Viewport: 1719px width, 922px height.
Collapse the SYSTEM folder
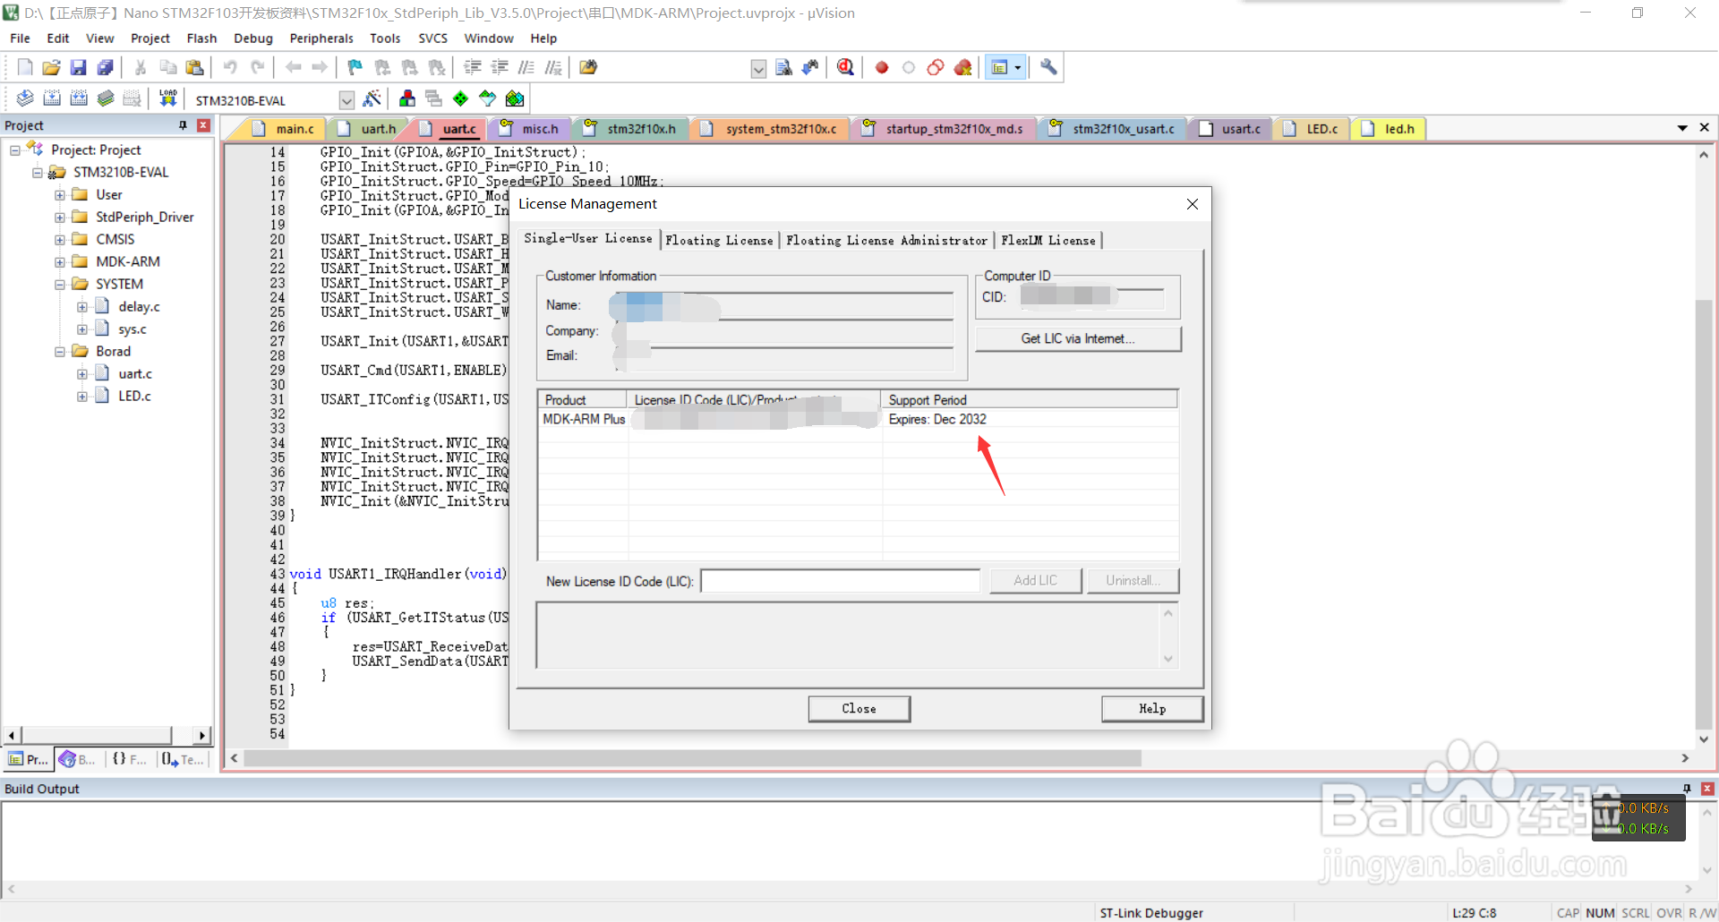pos(60,285)
